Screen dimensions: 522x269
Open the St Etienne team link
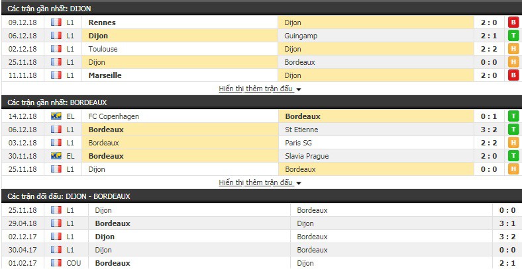click(301, 130)
